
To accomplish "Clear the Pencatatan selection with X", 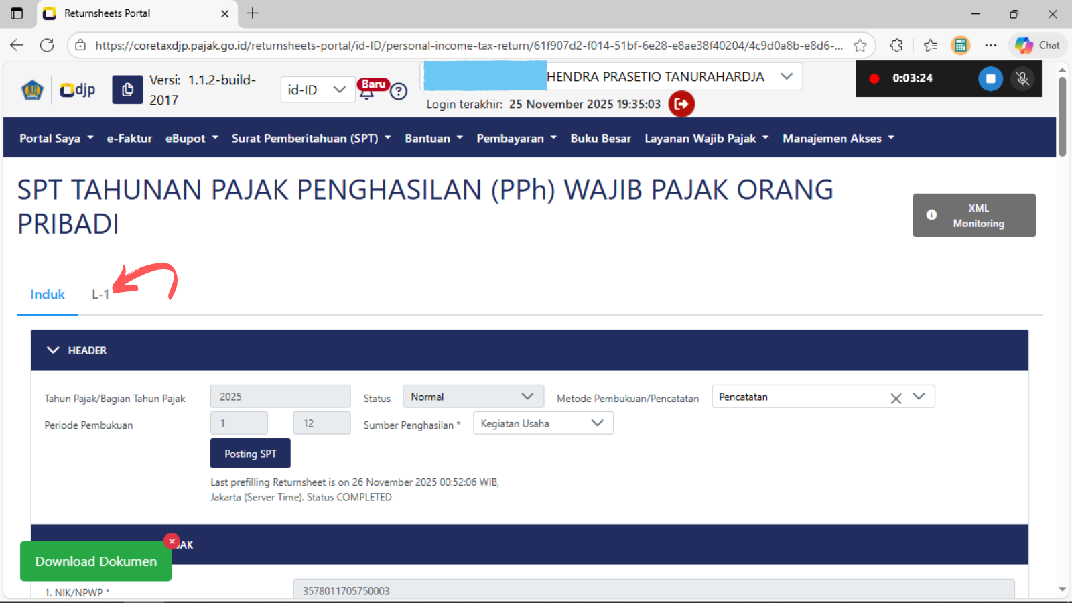I will [x=896, y=398].
